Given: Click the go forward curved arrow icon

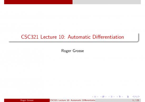Looking at the screenshot, I should tap(138, 97).
